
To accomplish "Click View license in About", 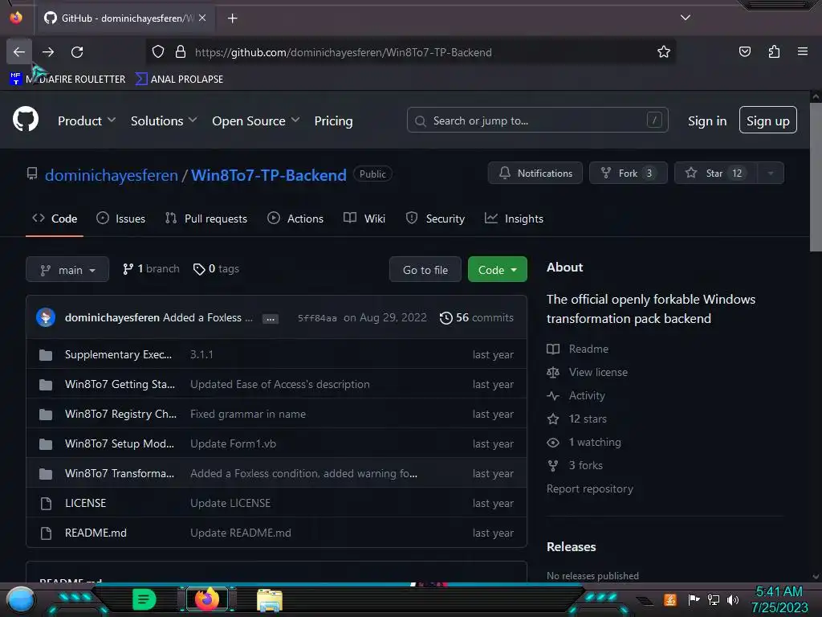I will pyautogui.click(x=587, y=373).
